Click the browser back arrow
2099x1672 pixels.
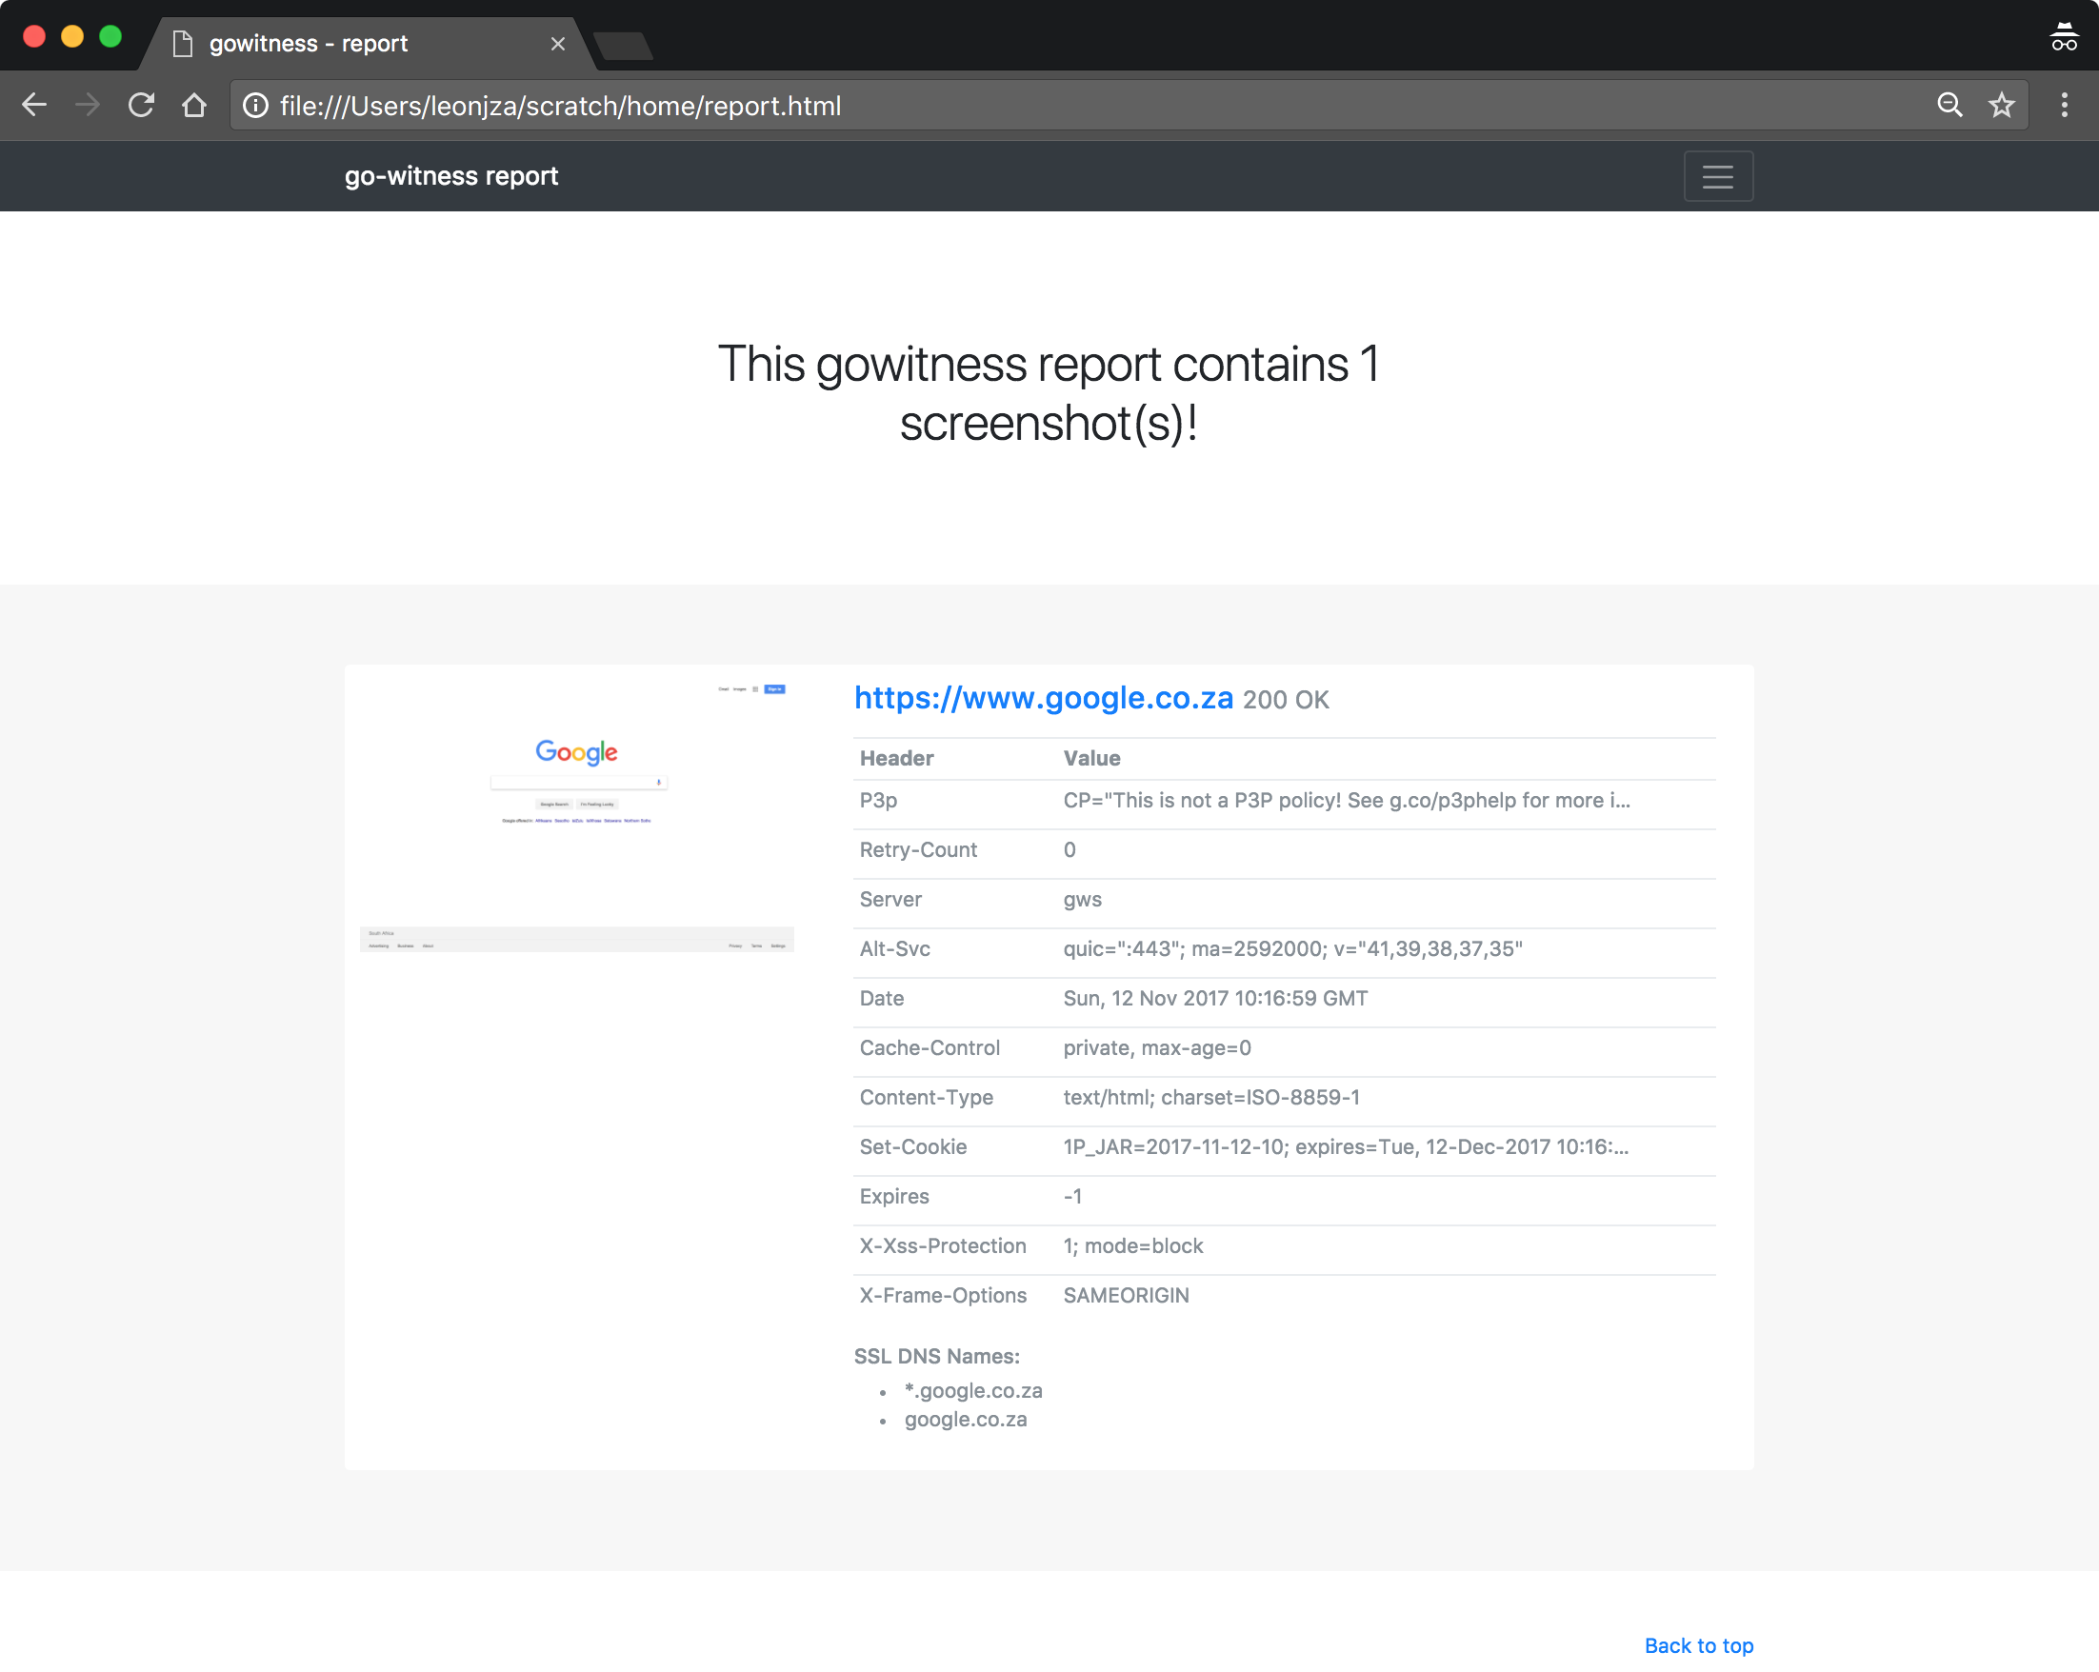(x=34, y=105)
